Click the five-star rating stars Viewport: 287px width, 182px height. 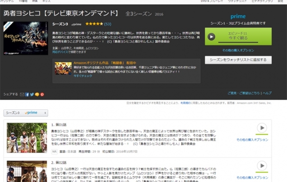pyautogui.click(x=94, y=24)
